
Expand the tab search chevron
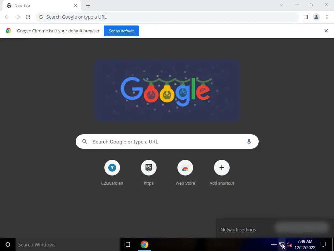[281, 5]
